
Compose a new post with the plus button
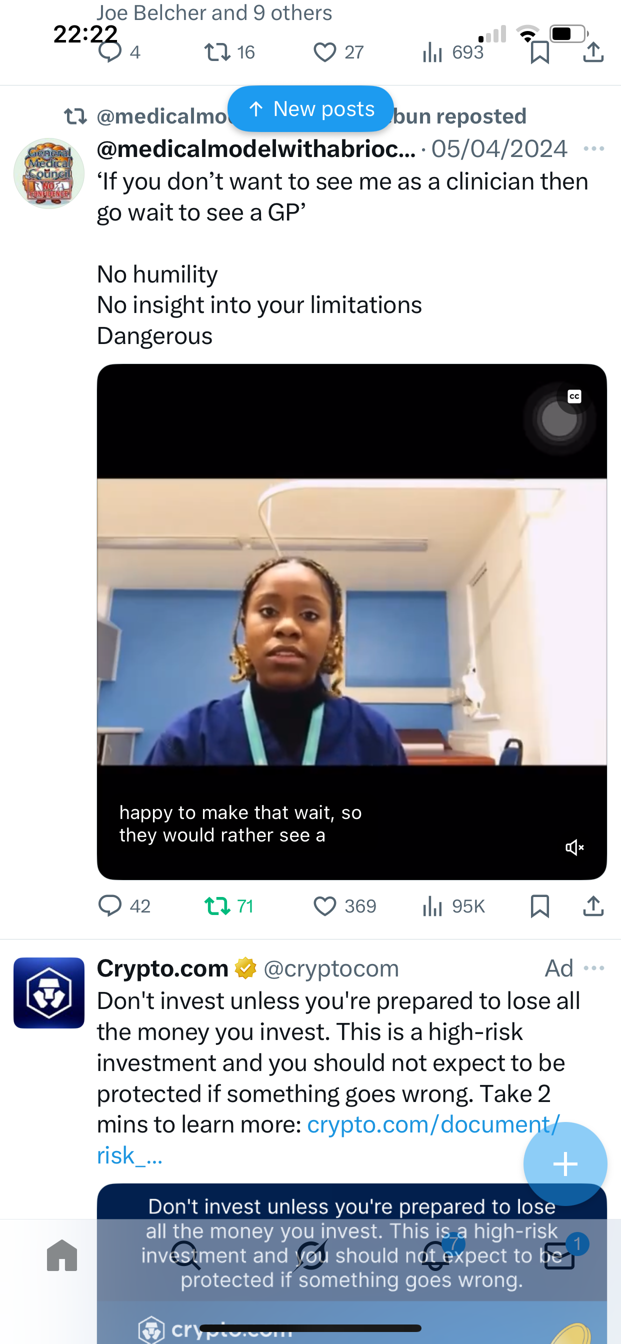pyautogui.click(x=565, y=1164)
